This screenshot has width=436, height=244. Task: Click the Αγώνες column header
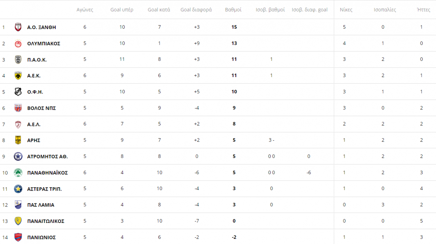click(85, 10)
